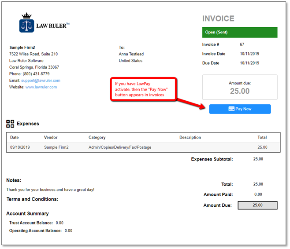Screen dimensions: 290x249
Task: Click the Account Summary heading
Action: pyautogui.click(x=28, y=213)
